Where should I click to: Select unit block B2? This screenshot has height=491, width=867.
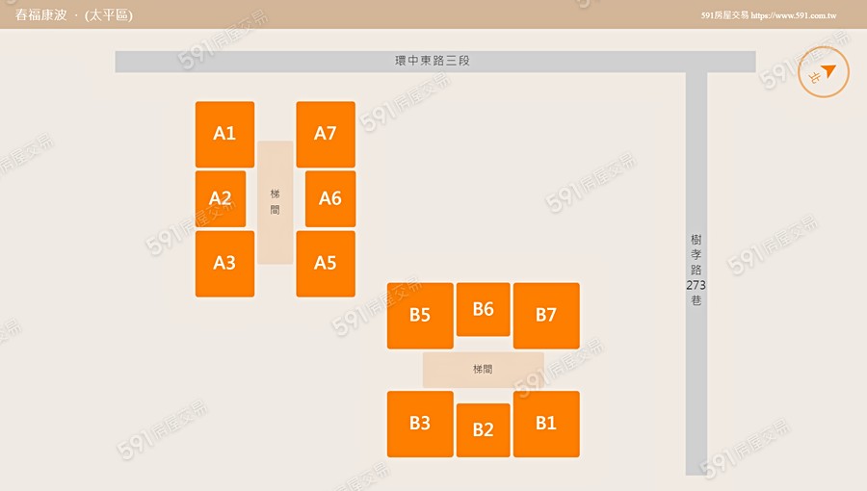pos(483,429)
